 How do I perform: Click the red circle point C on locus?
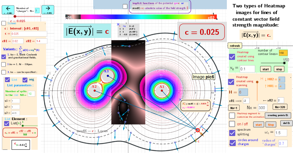(x=198, y=130)
